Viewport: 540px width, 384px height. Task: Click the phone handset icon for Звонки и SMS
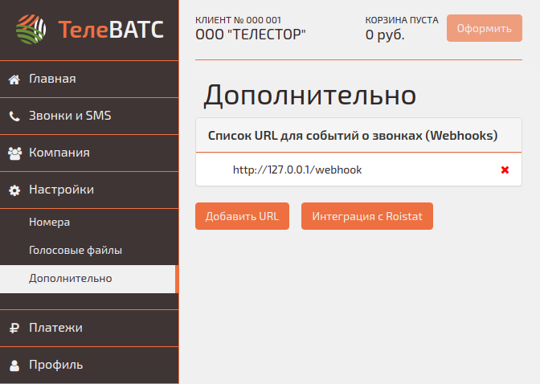pos(14,116)
